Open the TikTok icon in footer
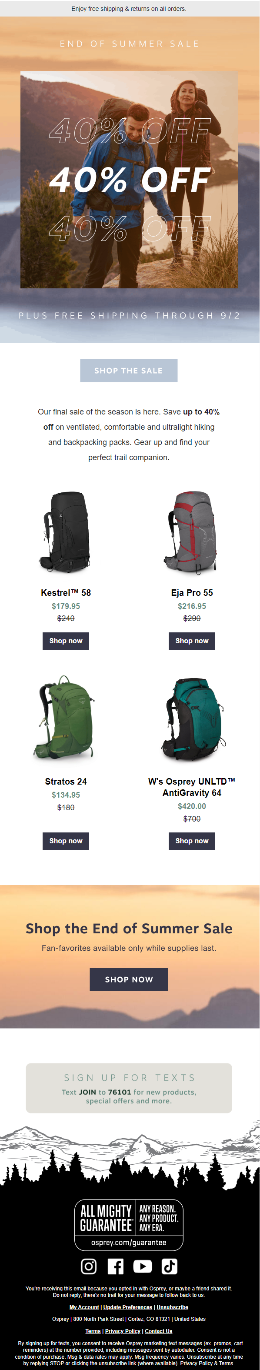This screenshot has height=1370, width=260. click(x=170, y=1266)
